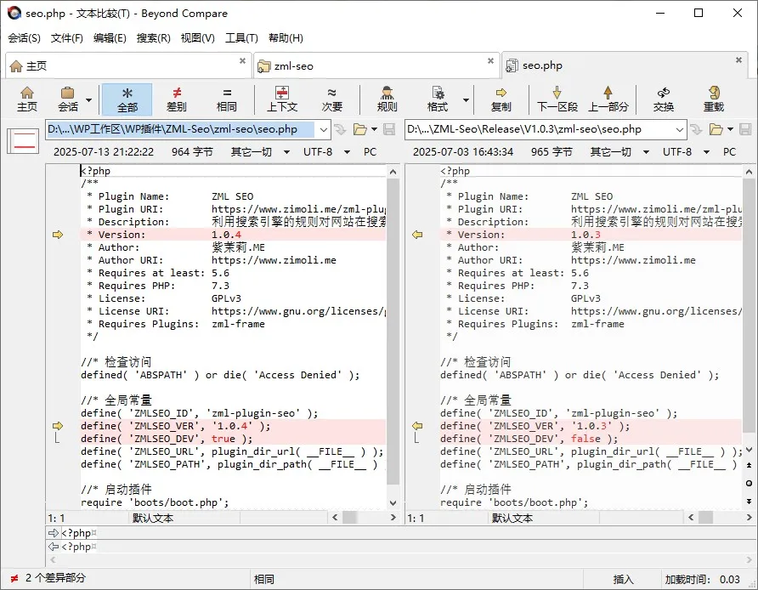Click the Reload (重载) toolbar icon
Screen dimensions: 758x590
pyautogui.click(x=714, y=99)
